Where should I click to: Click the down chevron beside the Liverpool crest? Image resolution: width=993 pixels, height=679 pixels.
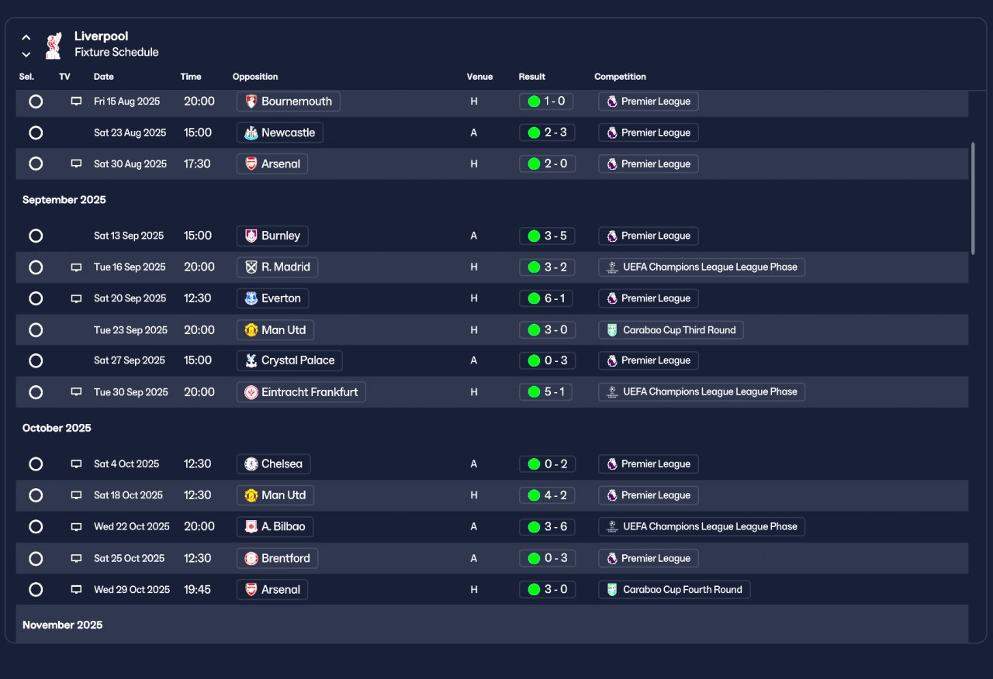pyautogui.click(x=26, y=54)
